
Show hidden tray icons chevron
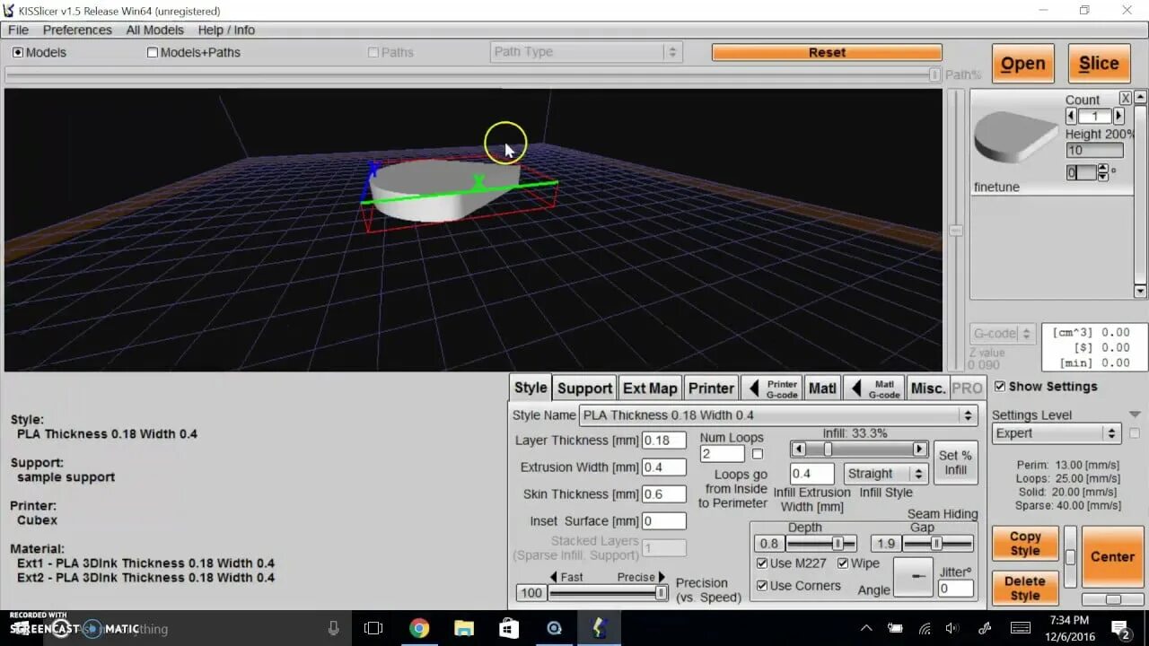(866, 628)
